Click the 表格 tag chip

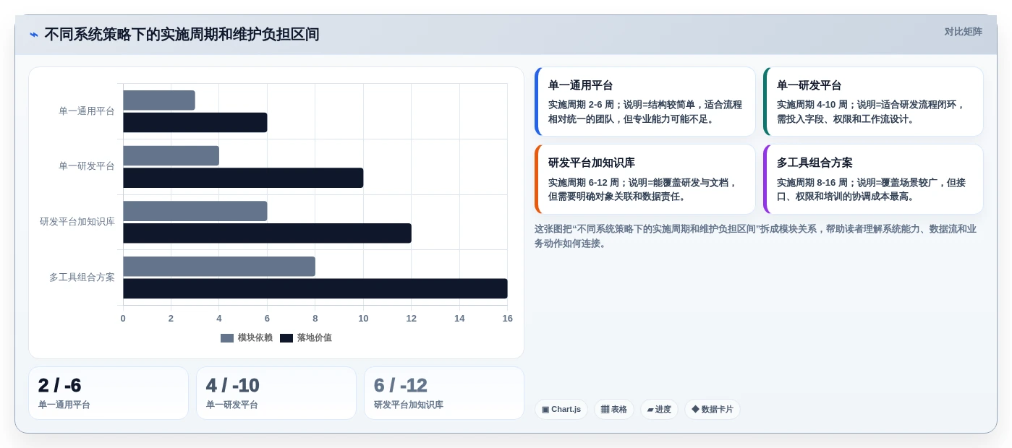coord(614,409)
